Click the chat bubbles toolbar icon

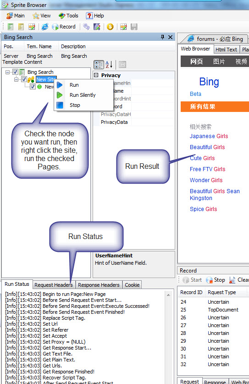86,27
